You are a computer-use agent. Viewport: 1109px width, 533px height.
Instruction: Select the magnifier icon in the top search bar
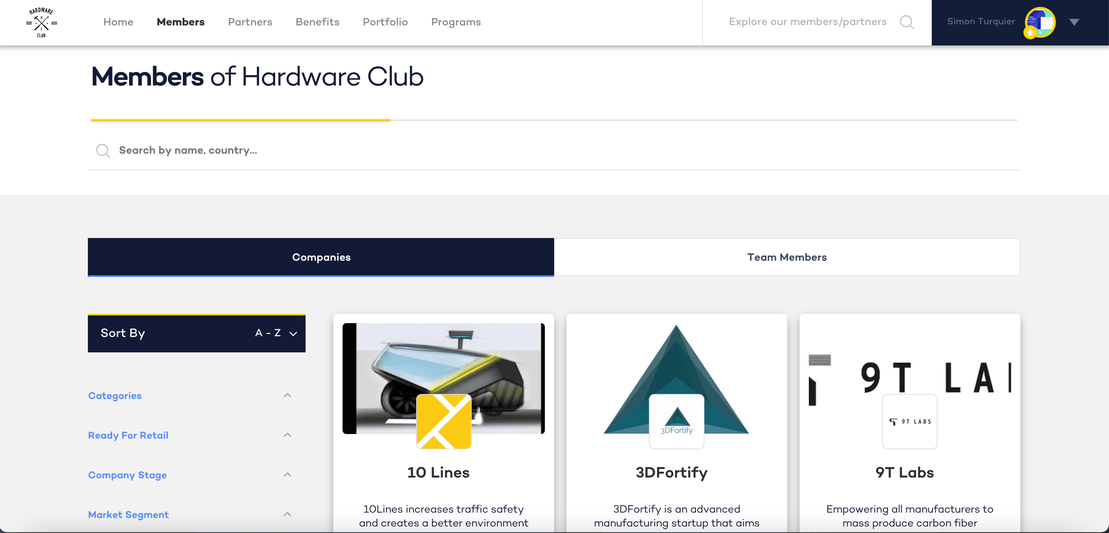pos(907,22)
